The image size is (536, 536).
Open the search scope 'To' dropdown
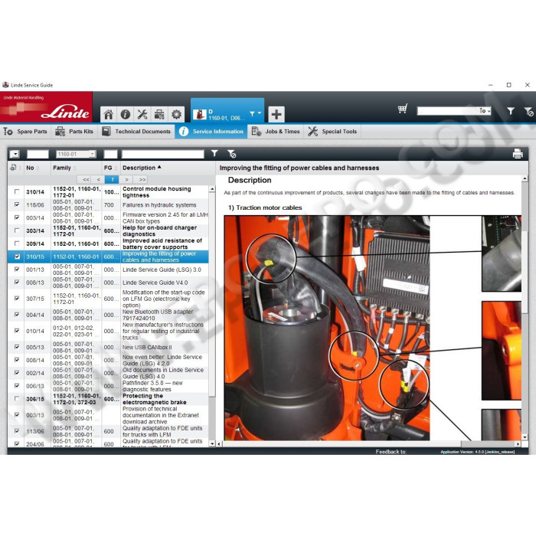[x=485, y=111]
